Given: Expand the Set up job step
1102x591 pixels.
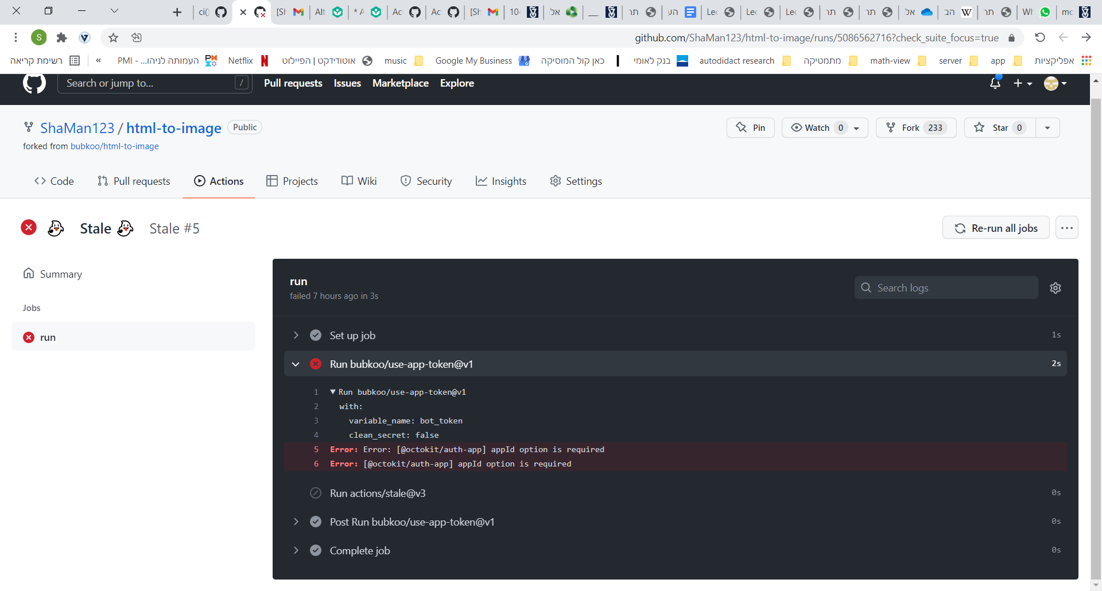Looking at the screenshot, I should click(296, 335).
